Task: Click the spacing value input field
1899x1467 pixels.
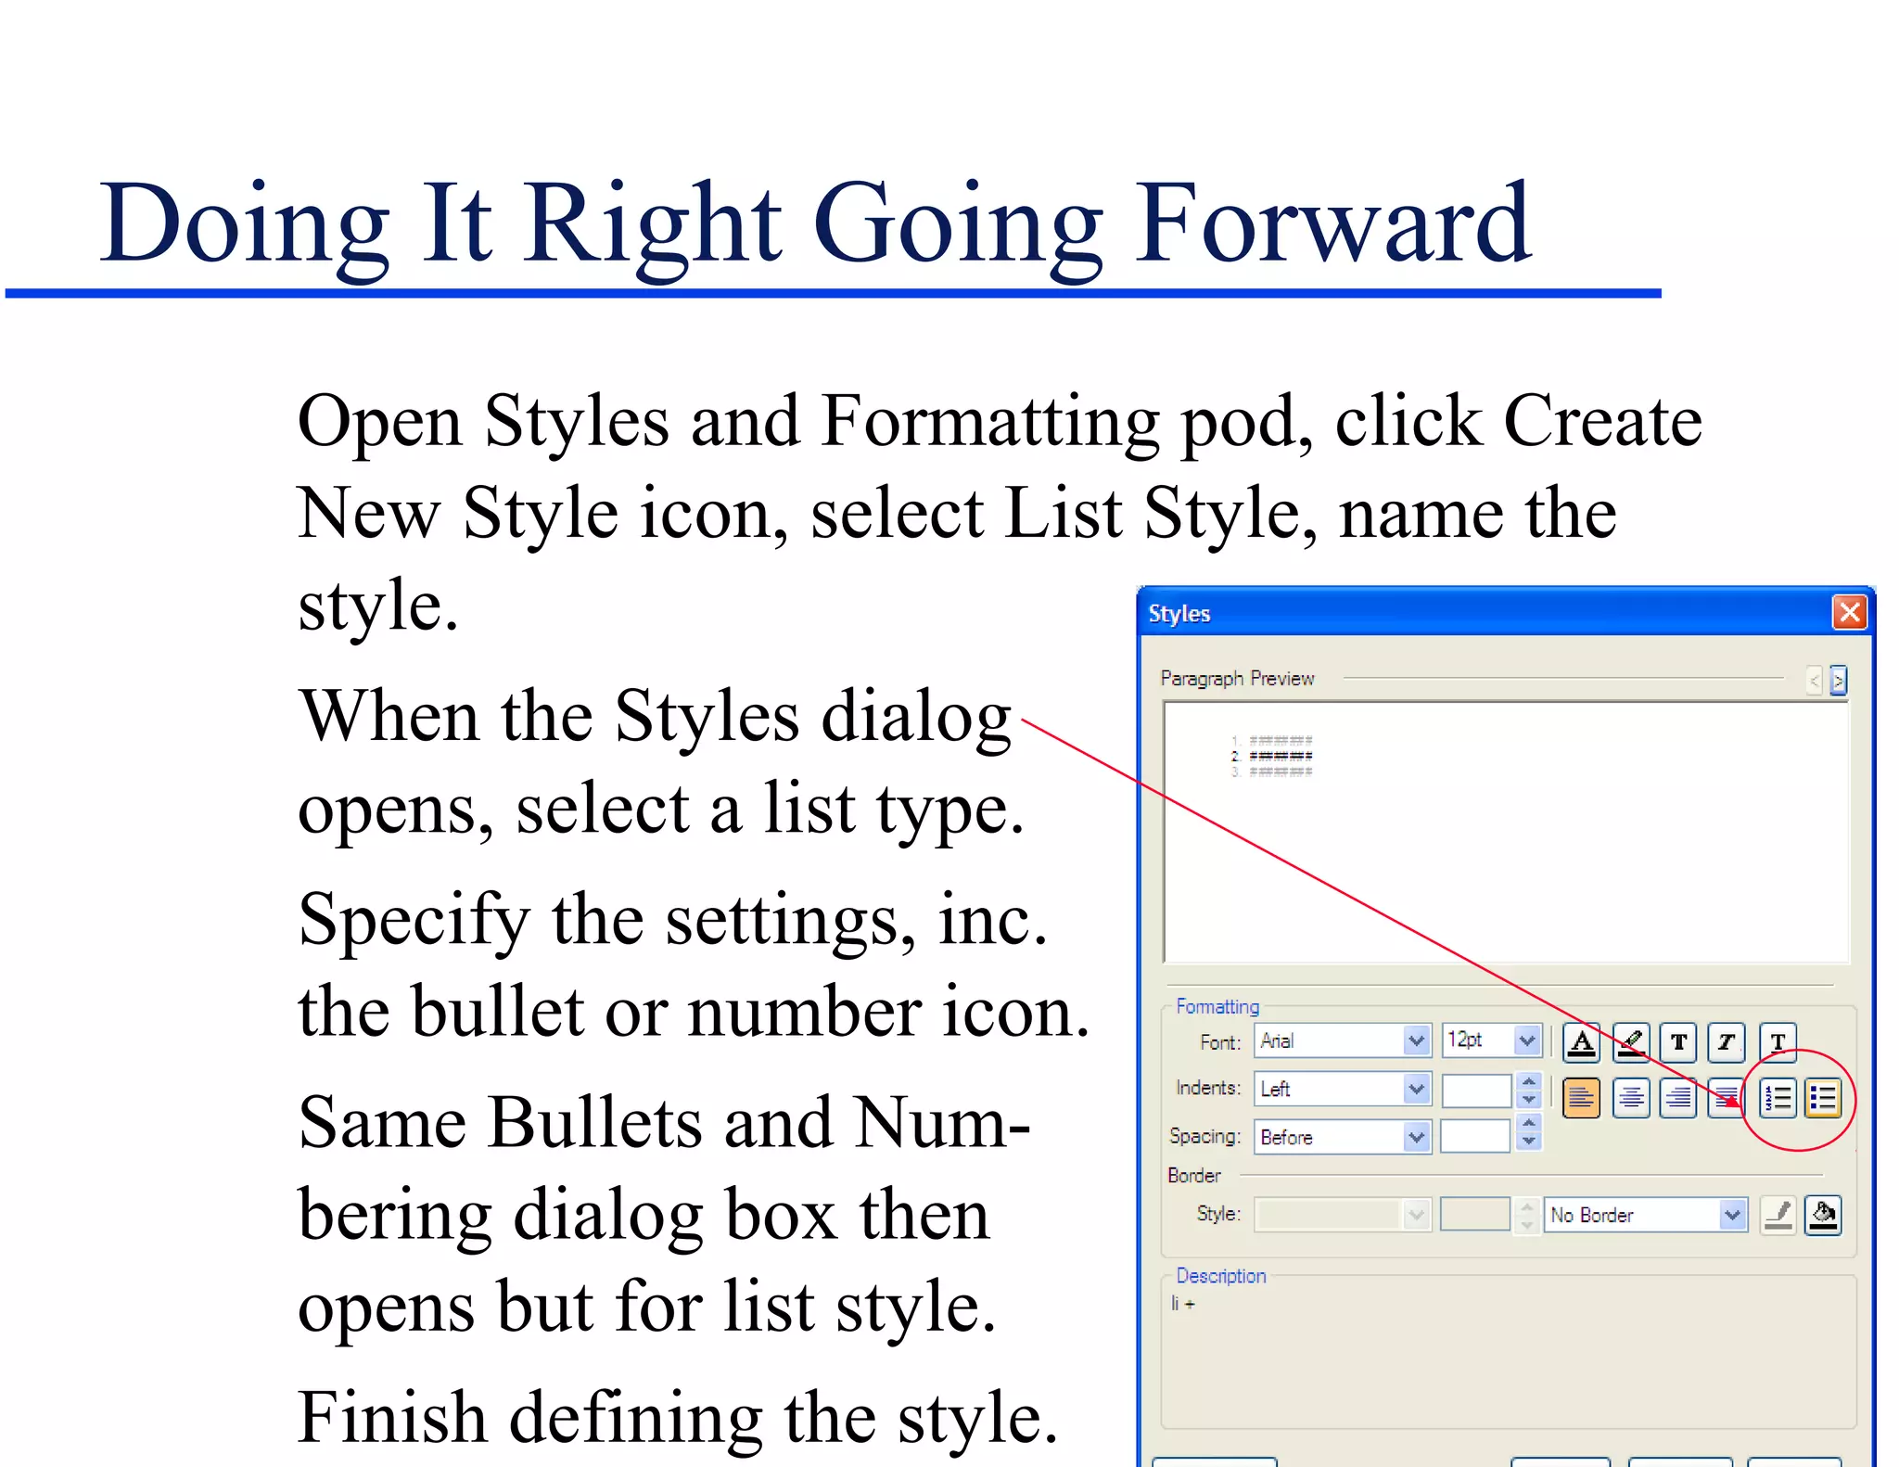Action: [1475, 1137]
